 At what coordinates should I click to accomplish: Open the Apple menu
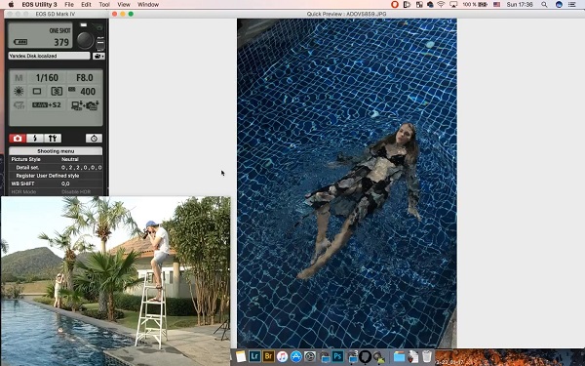pyautogui.click(x=11, y=5)
